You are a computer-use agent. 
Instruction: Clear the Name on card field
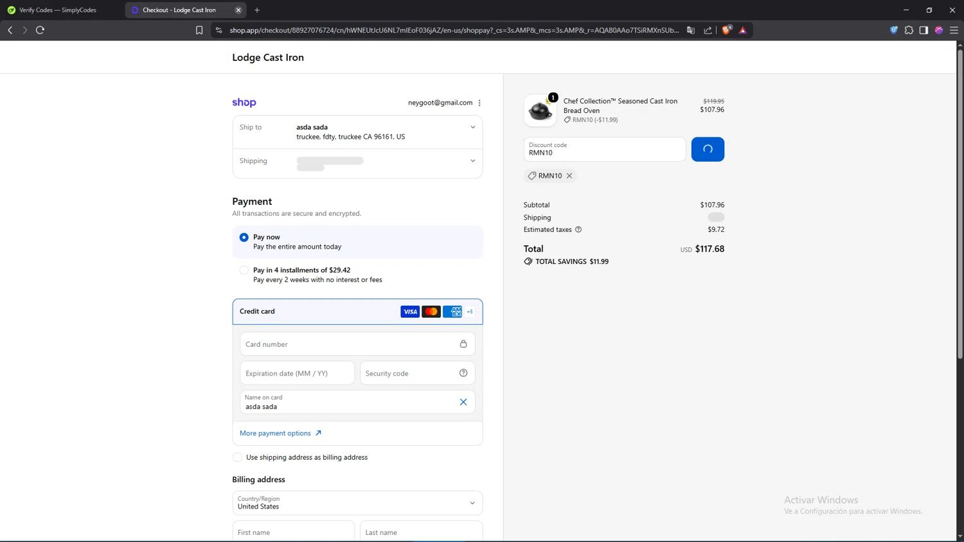click(463, 402)
